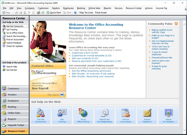Open '8 steps for great marketing' link
Screen dimensions: 187x135
point(159,67)
